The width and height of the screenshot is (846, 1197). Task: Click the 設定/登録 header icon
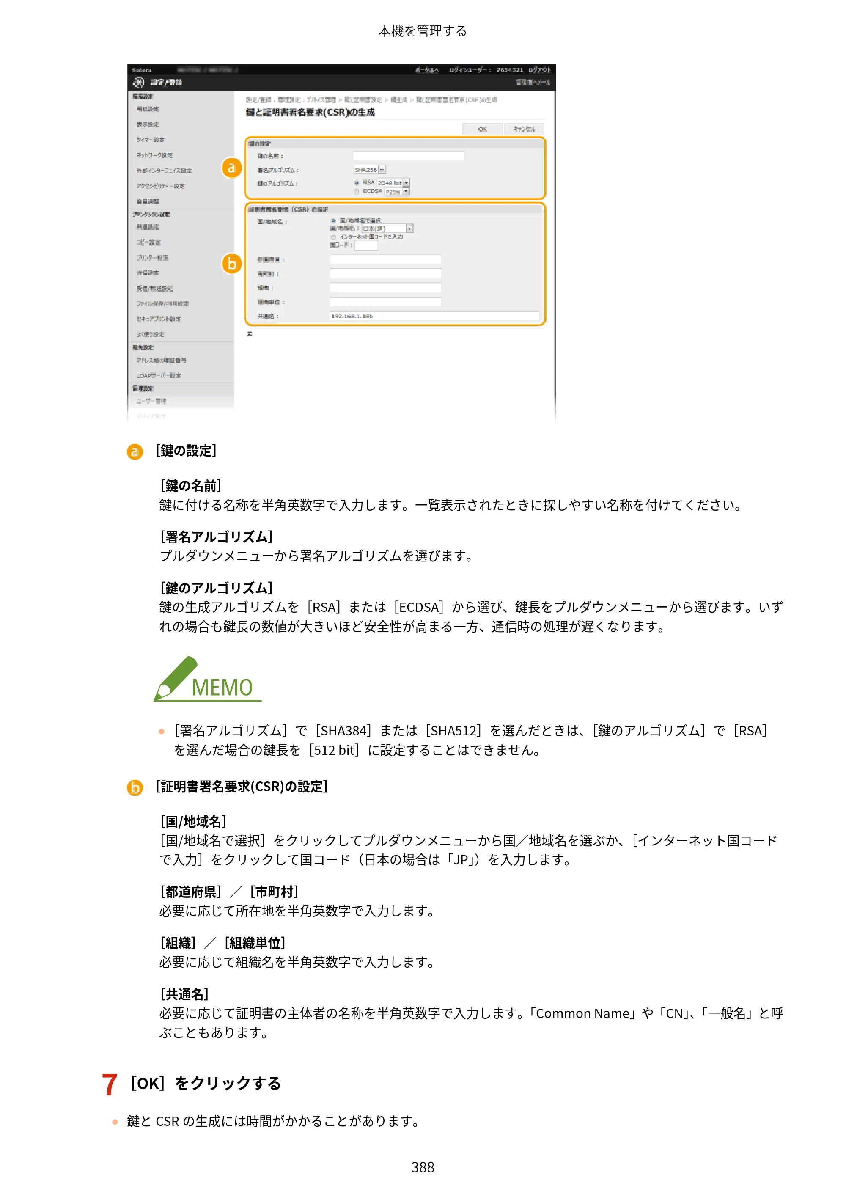point(138,83)
